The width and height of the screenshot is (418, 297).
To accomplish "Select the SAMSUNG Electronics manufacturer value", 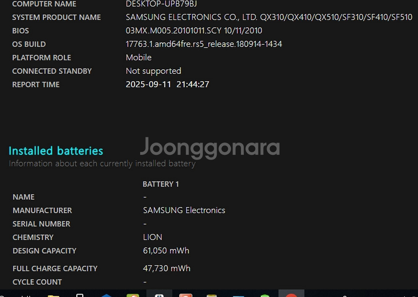I will (184, 210).
